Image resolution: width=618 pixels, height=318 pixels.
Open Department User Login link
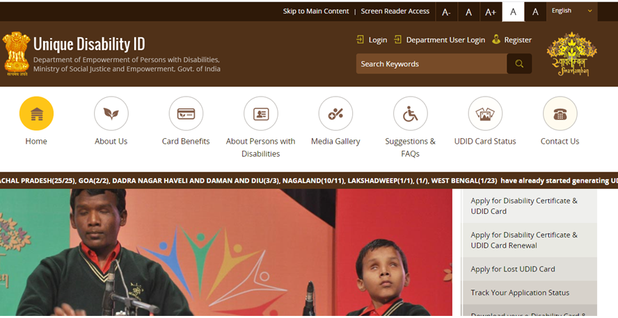445,40
